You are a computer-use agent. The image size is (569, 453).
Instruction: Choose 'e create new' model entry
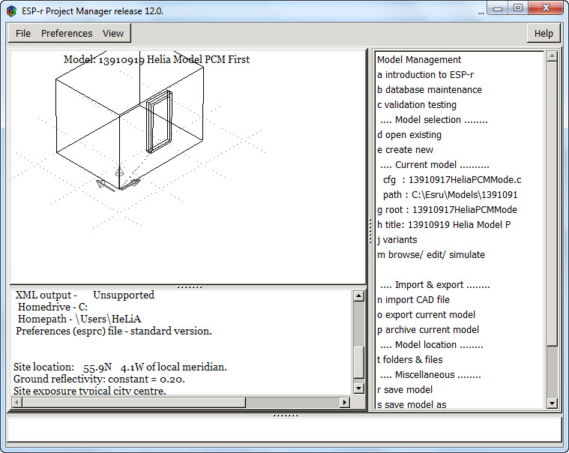pyautogui.click(x=405, y=150)
